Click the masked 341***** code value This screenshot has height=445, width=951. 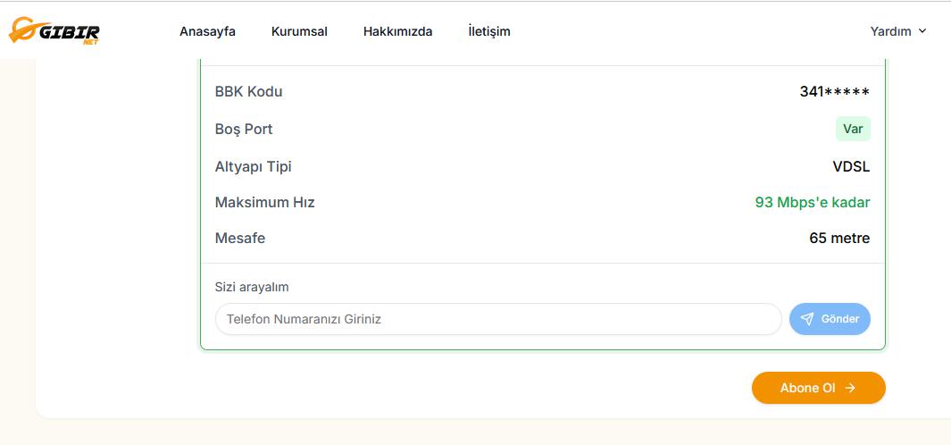pyautogui.click(x=834, y=91)
